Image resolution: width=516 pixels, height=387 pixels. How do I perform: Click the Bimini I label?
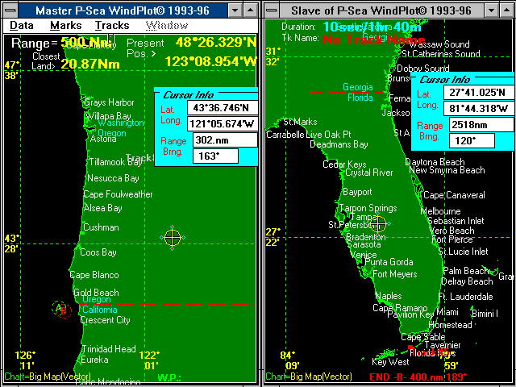pos(485,314)
